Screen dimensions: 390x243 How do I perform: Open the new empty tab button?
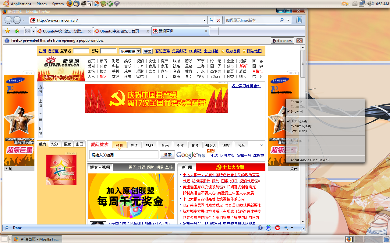click(214, 31)
